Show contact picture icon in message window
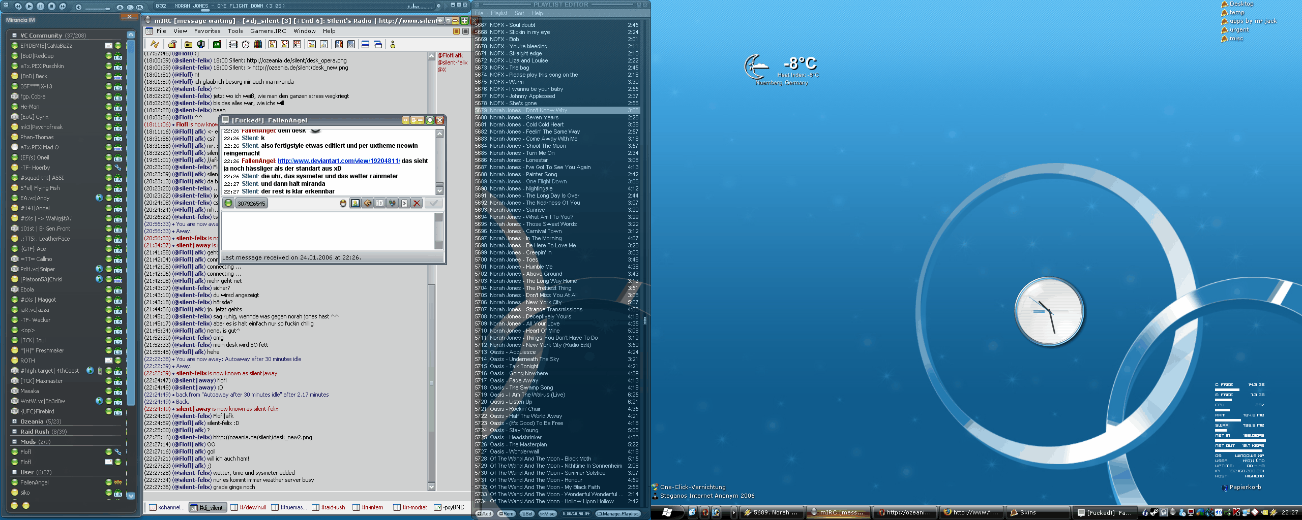 (356, 204)
